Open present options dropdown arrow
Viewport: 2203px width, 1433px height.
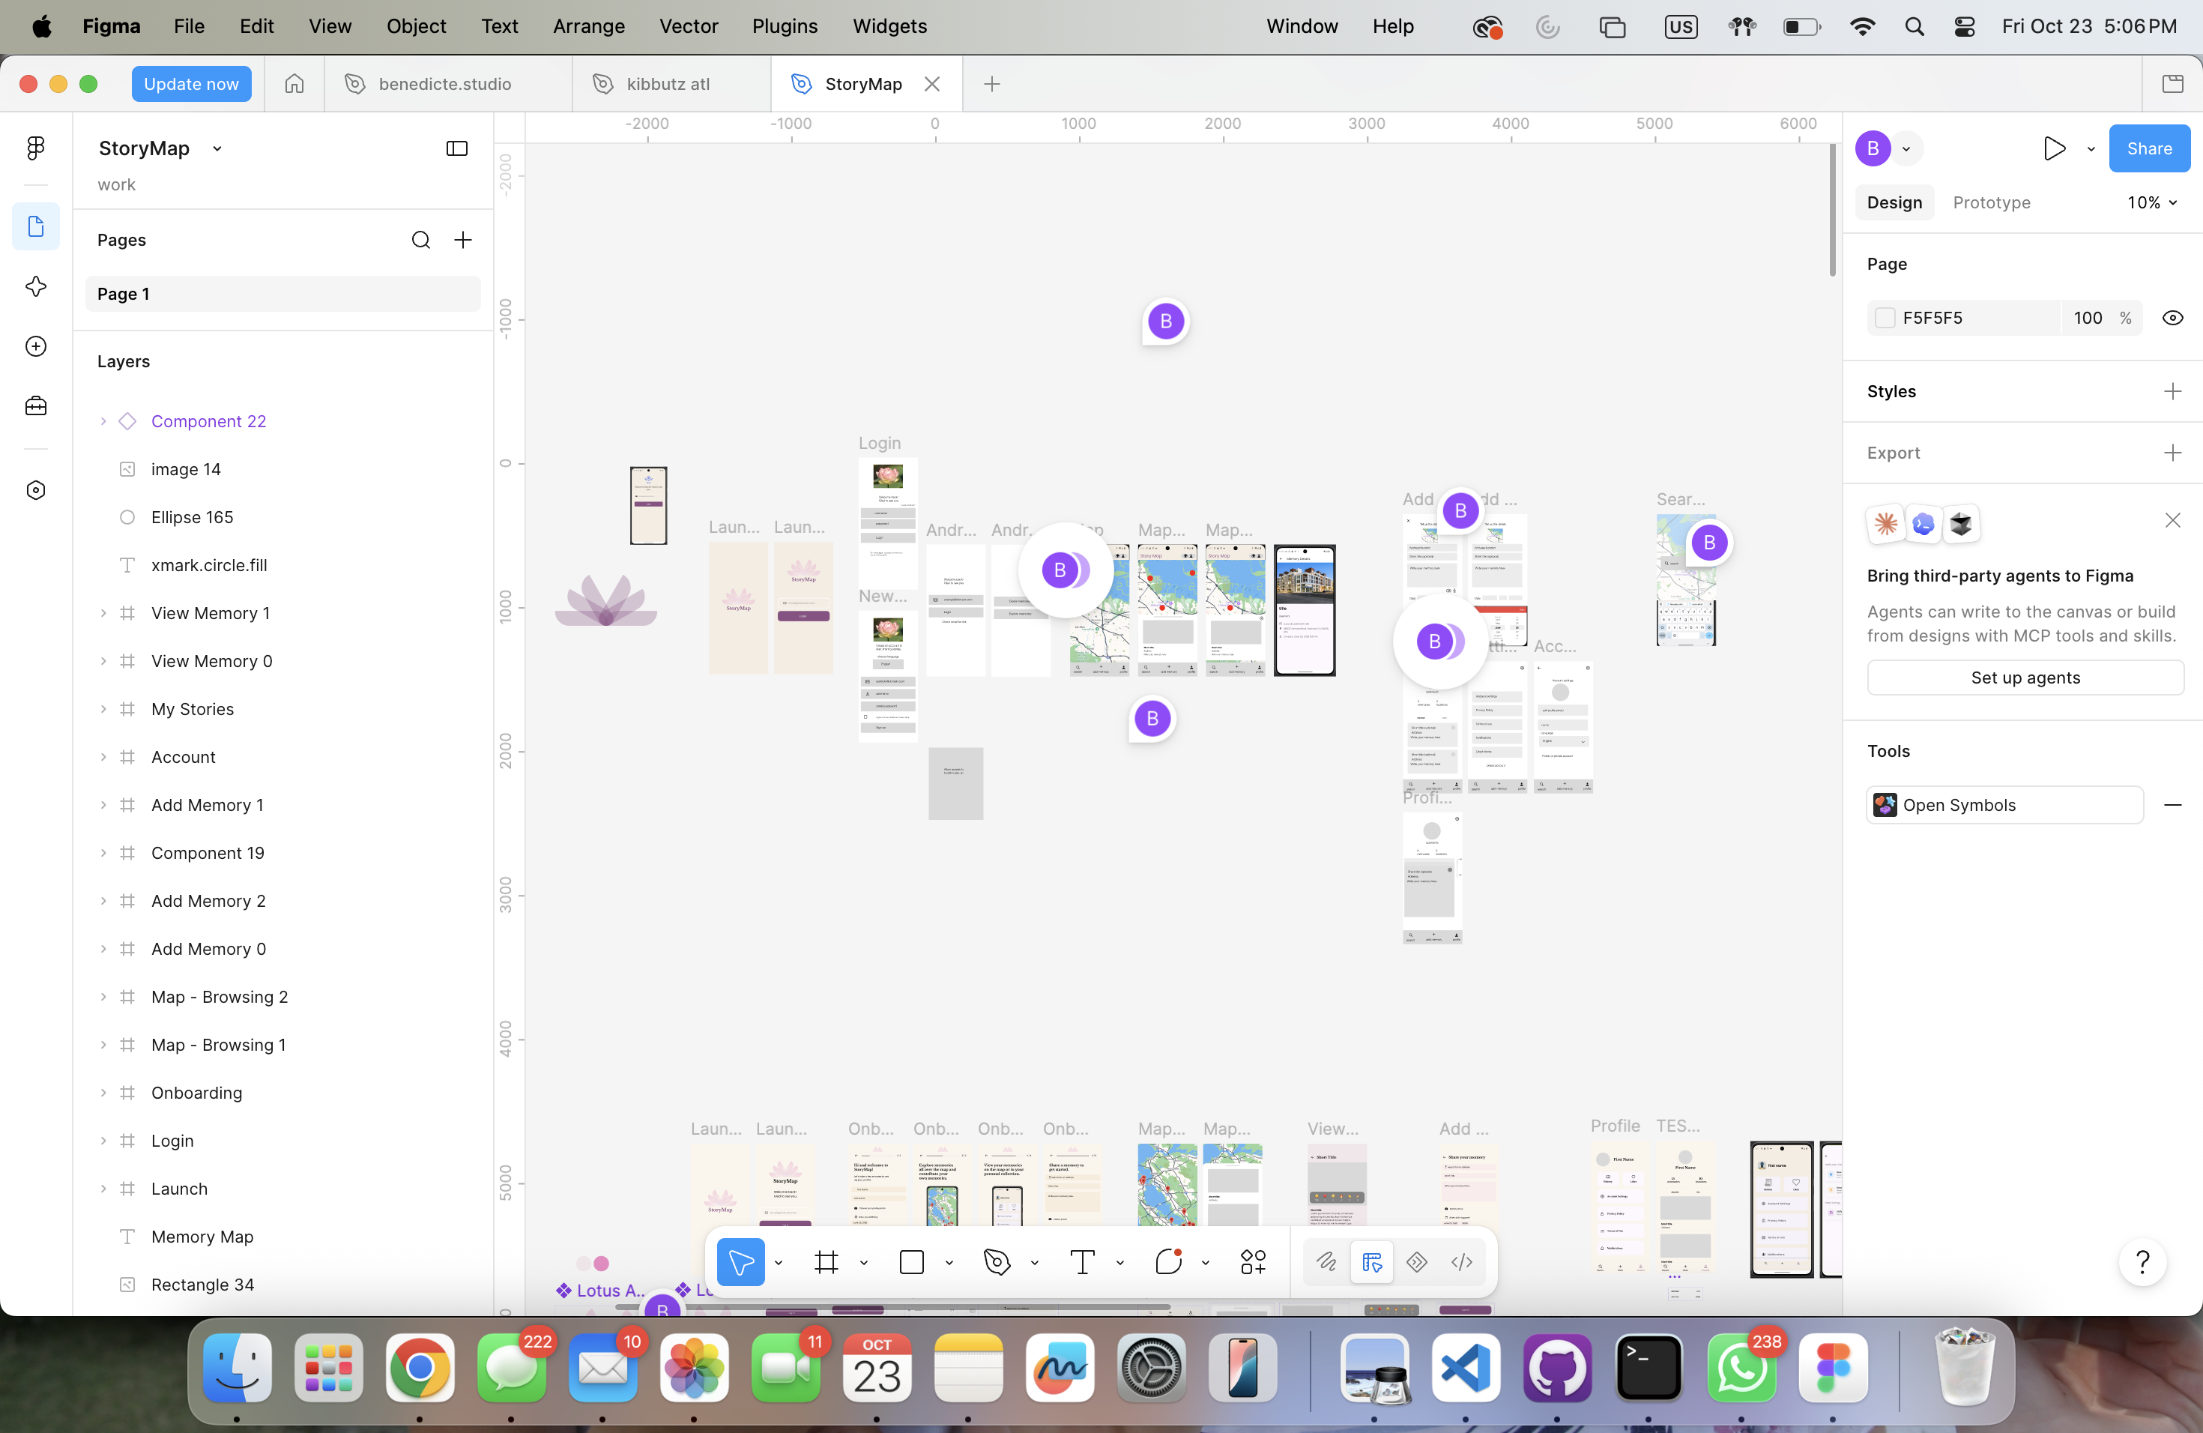click(x=2090, y=148)
